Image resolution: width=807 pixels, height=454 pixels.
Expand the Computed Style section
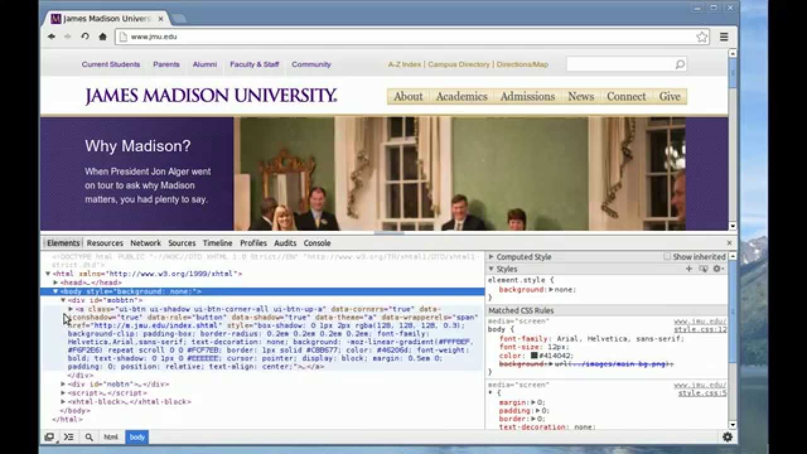point(492,257)
